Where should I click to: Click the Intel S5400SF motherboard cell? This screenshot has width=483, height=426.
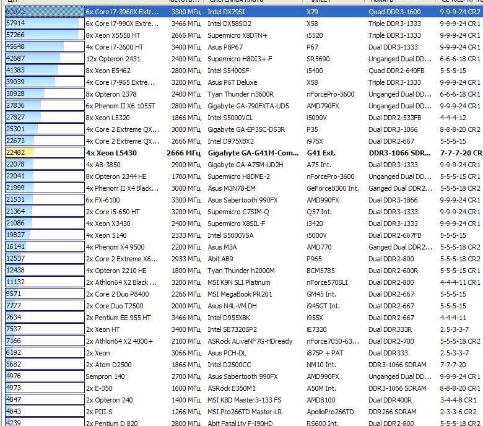pyautogui.click(x=228, y=71)
